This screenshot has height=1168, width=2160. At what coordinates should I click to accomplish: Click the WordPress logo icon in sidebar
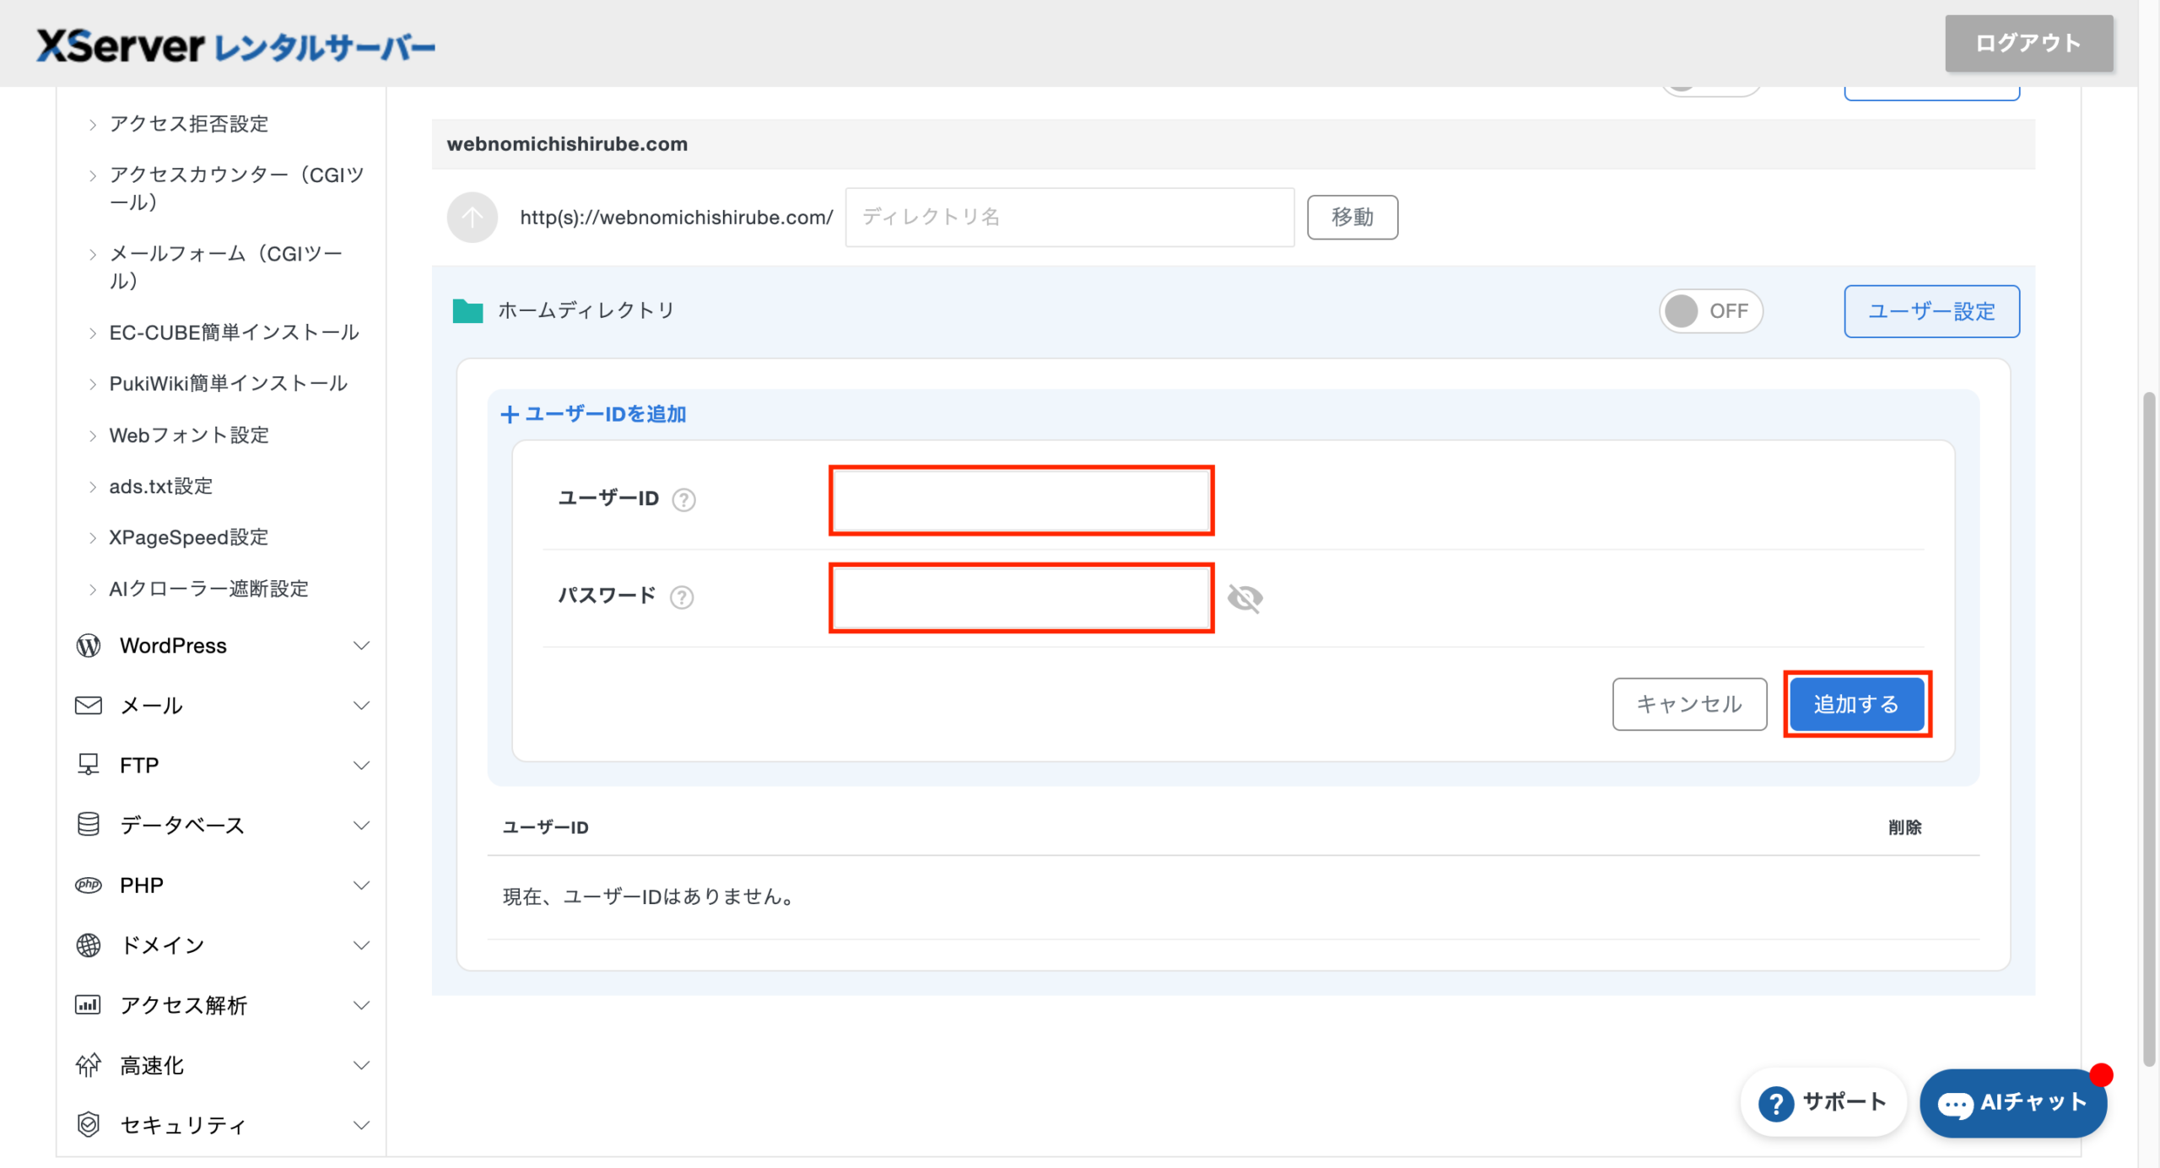89,646
